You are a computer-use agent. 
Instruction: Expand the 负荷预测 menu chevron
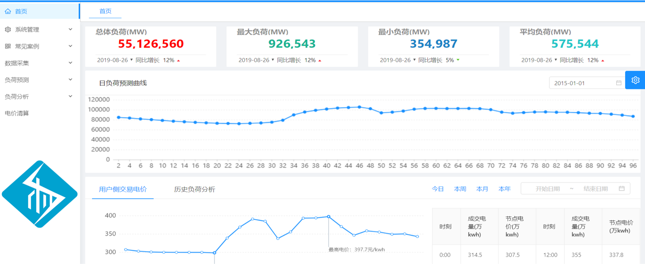71,80
